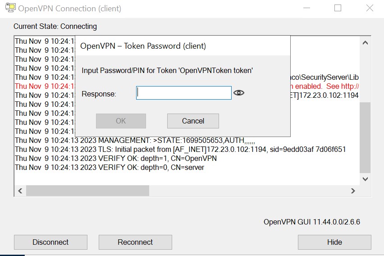Click the Response password input field

184,93
